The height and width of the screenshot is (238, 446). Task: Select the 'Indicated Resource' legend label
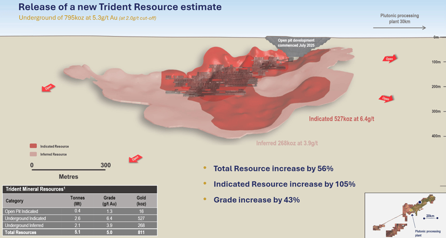tap(54, 147)
